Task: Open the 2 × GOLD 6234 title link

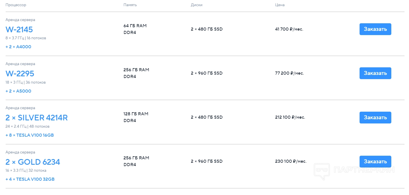Action: 33,162
